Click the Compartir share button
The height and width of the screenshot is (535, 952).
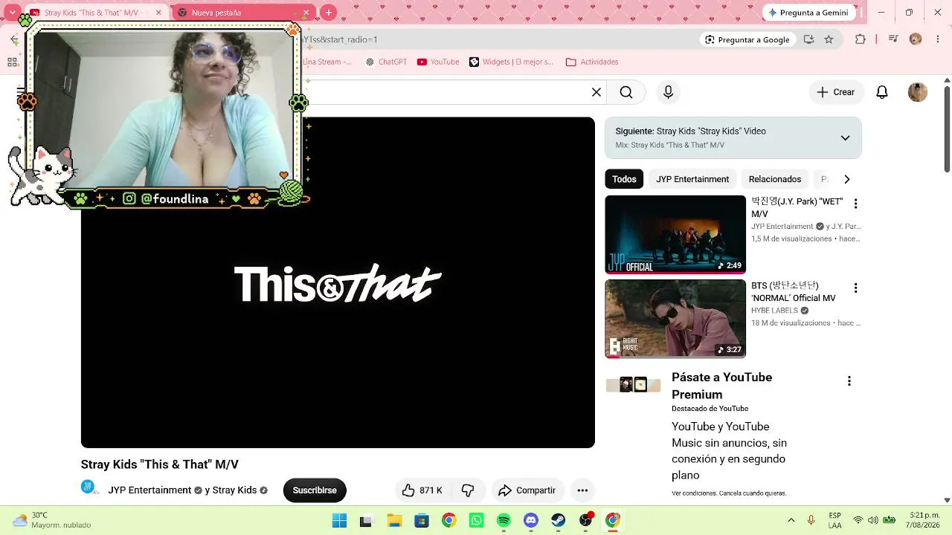pyautogui.click(x=527, y=490)
